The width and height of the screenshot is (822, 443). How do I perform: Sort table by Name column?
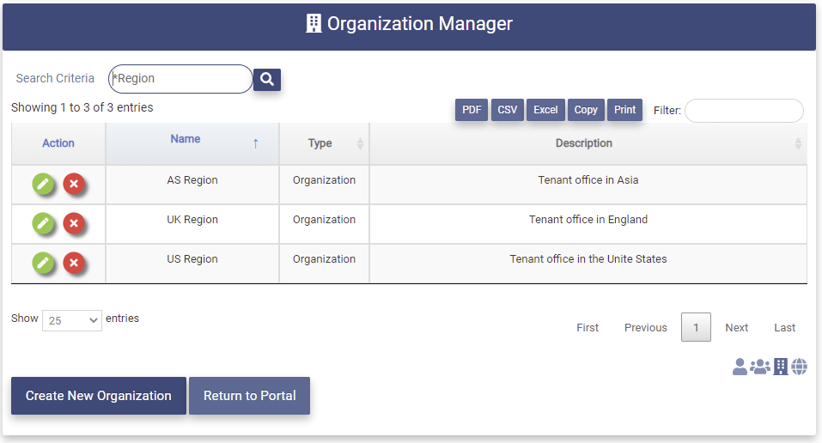point(192,143)
